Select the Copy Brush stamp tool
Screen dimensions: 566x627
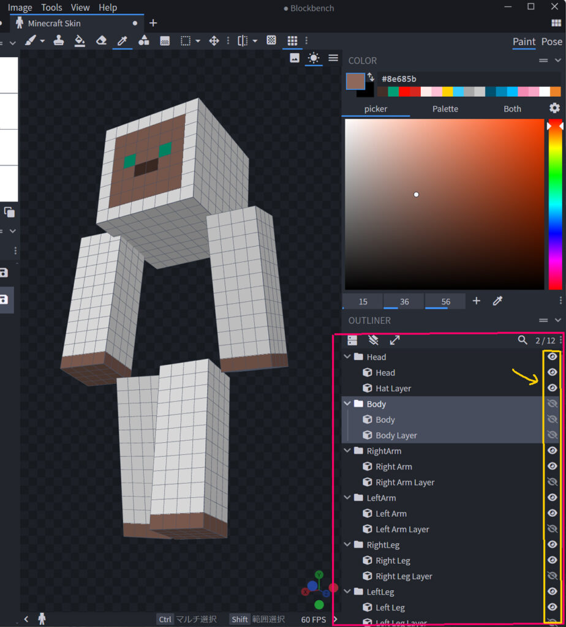point(59,41)
